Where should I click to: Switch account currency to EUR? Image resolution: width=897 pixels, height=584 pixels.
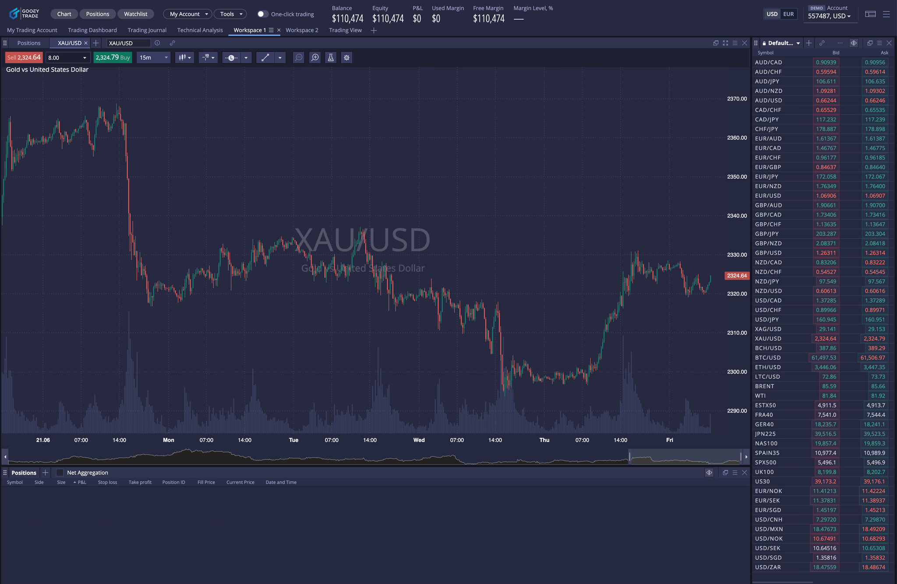788,14
